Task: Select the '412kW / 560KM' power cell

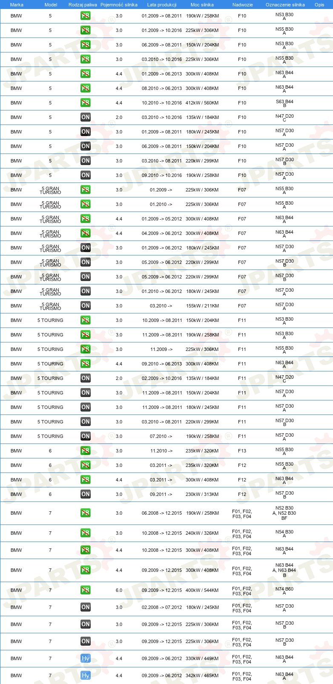Action: pyautogui.click(x=202, y=103)
